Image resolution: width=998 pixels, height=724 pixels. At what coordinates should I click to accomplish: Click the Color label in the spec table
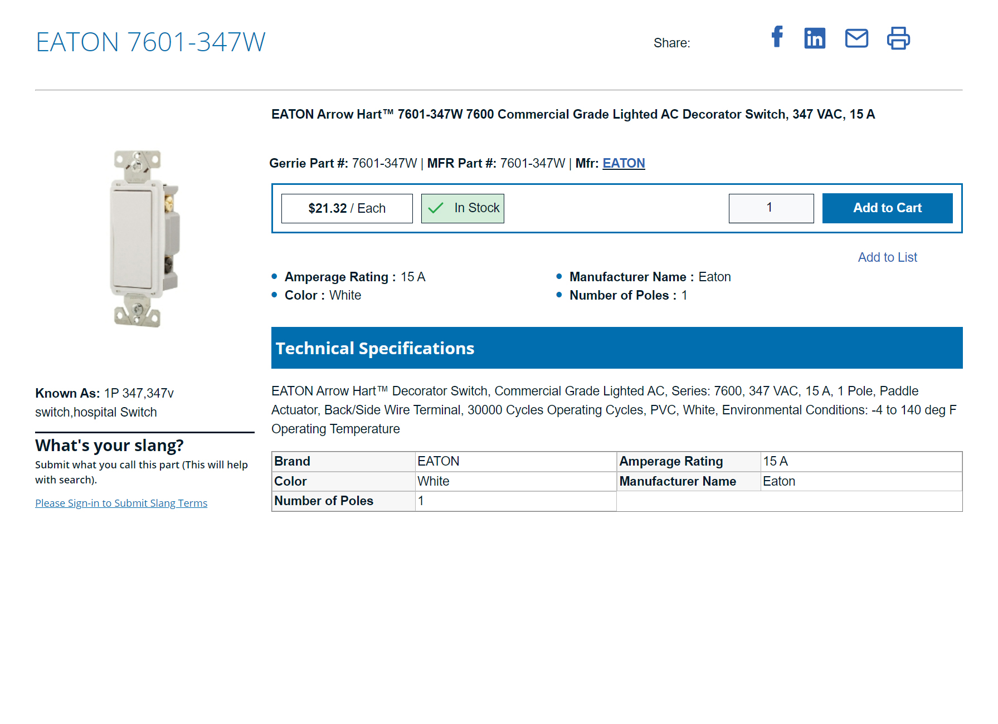coord(343,481)
